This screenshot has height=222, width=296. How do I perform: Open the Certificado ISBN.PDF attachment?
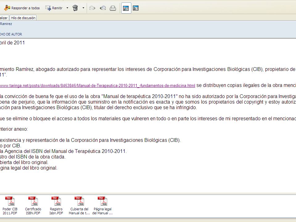pyautogui.click(x=33, y=205)
